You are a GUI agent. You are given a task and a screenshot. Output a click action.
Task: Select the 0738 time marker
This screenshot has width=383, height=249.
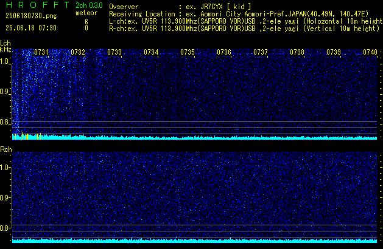pos(297,52)
